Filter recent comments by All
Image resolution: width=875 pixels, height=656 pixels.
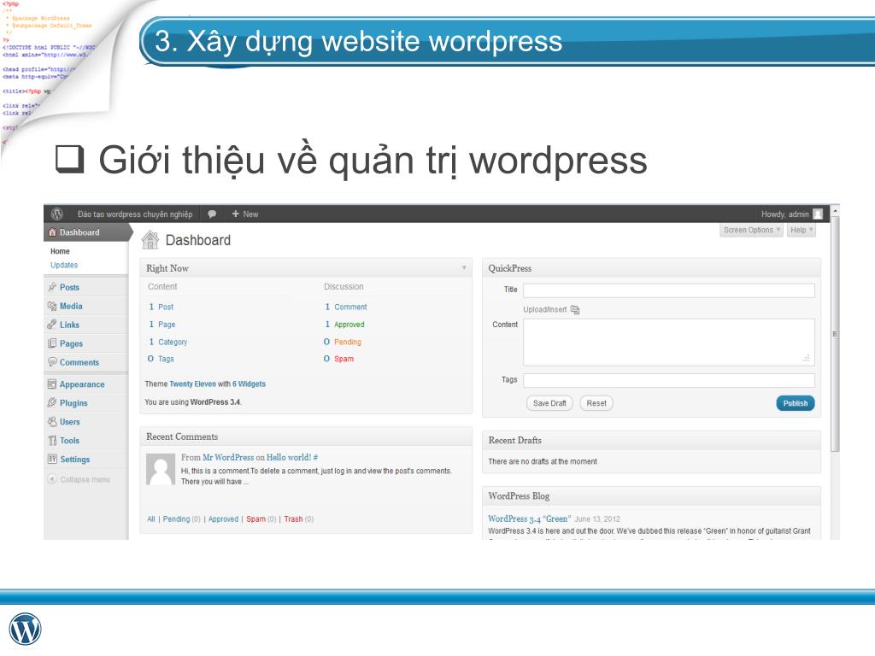(151, 519)
